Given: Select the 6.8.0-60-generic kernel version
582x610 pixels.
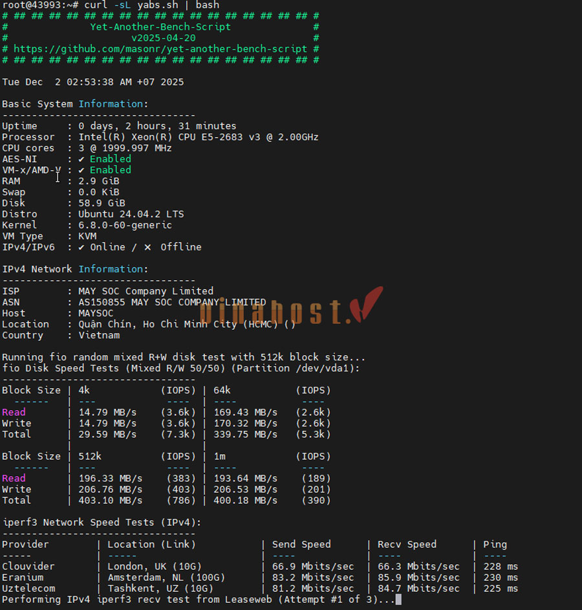Looking at the screenshot, I should click(x=125, y=225).
